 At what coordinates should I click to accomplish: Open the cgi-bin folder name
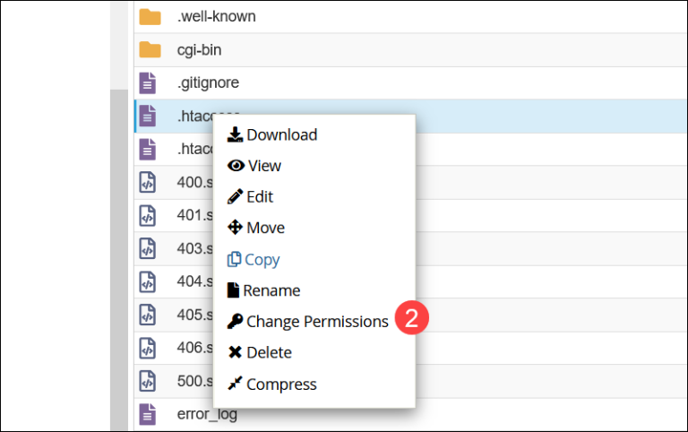[199, 49]
